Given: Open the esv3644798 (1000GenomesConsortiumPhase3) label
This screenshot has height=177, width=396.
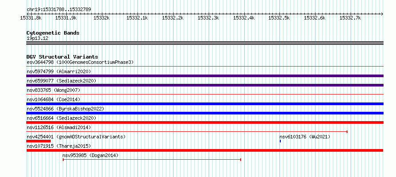Looking at the screenshot, I should tap(80, 62).
